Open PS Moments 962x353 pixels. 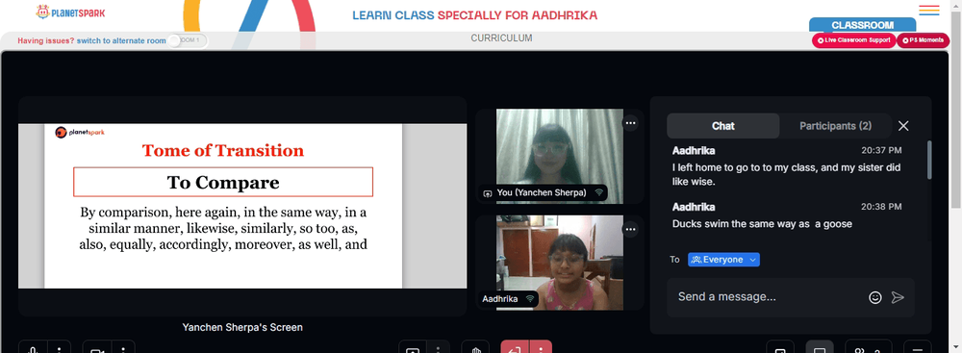[923, 39]
